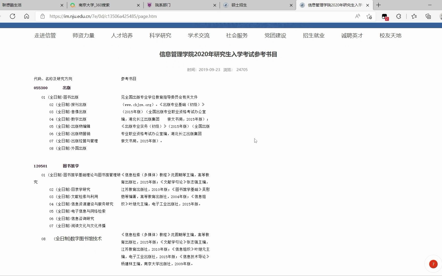Open the 党团建设 menu
This screenshot has width=442, height=276.
(275, 36)
